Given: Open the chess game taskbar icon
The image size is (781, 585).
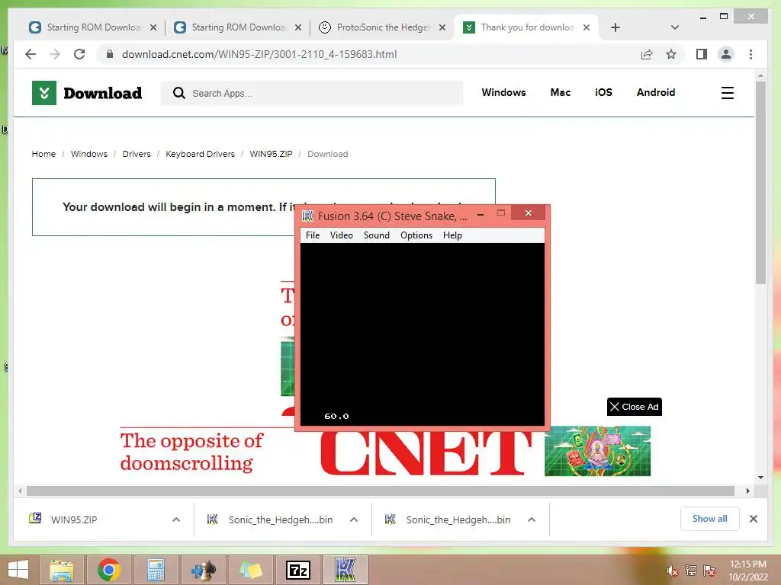Looking at the screenshot, I should tap(203, 570).
